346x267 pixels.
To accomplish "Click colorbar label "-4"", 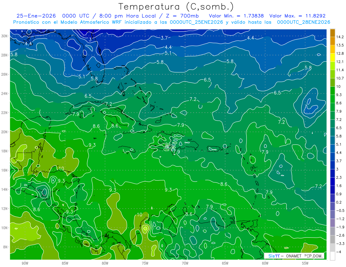I will [339, 252].
